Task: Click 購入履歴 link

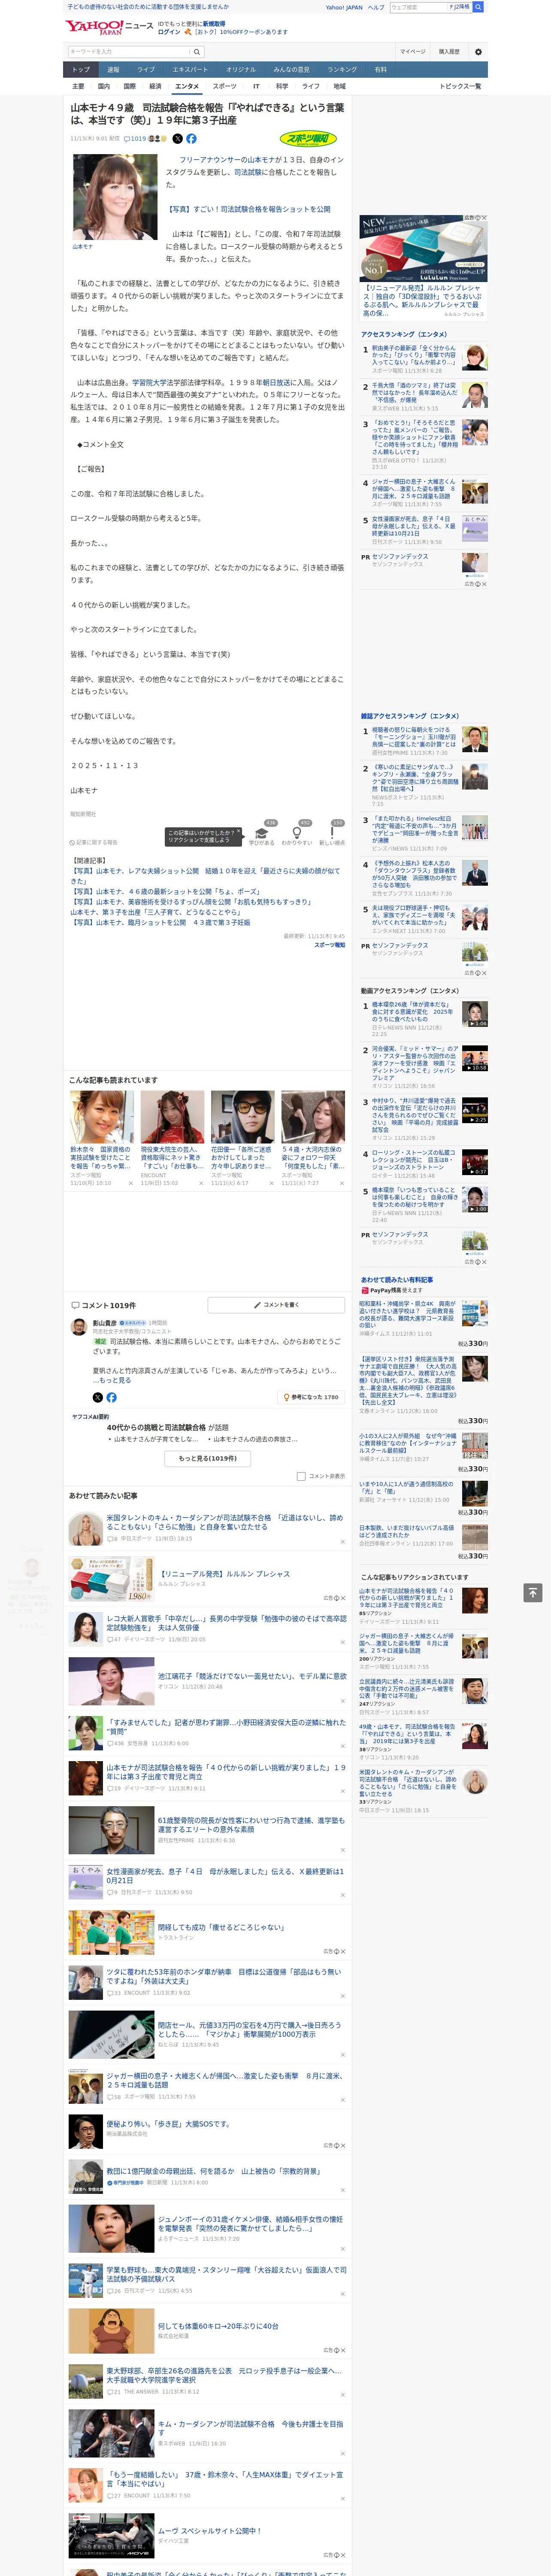Action: point(449,52)
